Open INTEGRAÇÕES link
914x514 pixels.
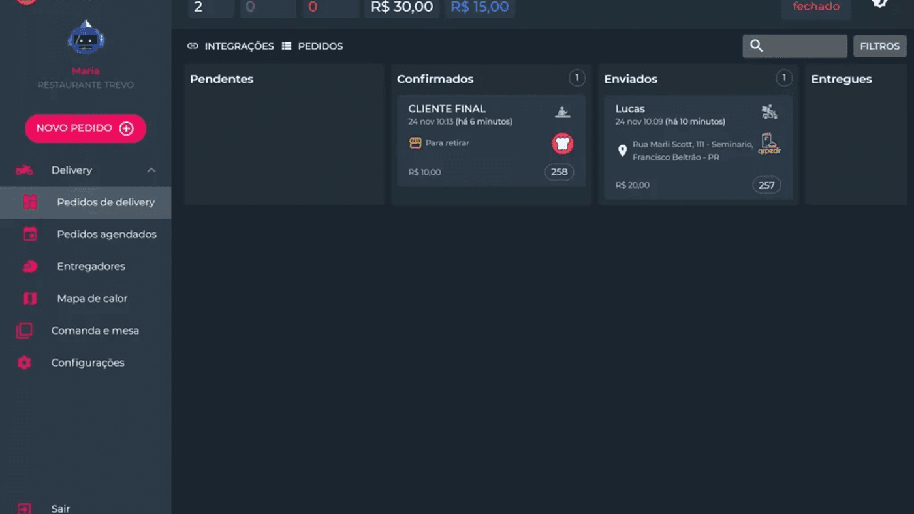click(x=239, y=46)
